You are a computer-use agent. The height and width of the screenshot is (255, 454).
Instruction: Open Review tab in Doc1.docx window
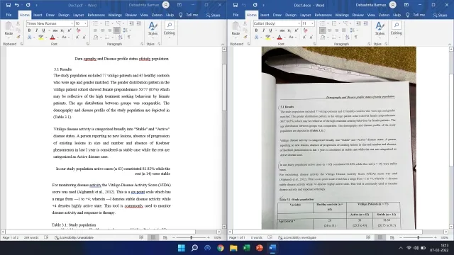[358, 15]
